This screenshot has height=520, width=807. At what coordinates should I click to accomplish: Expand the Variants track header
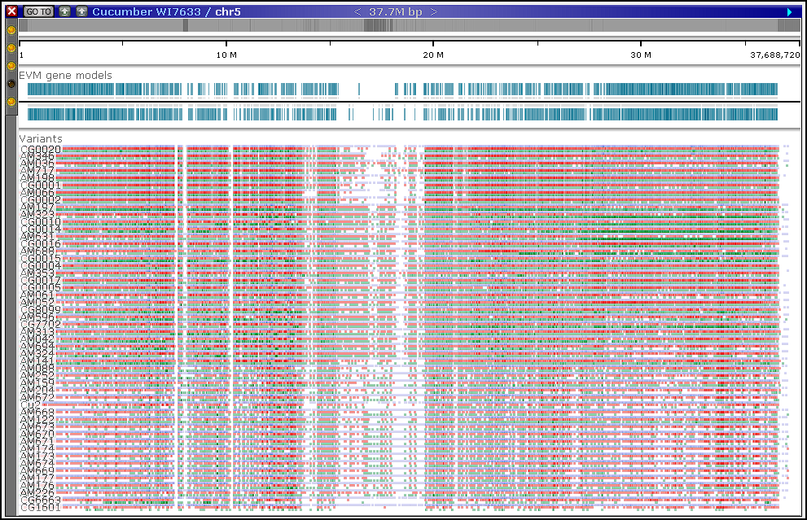tap(40, 139)
